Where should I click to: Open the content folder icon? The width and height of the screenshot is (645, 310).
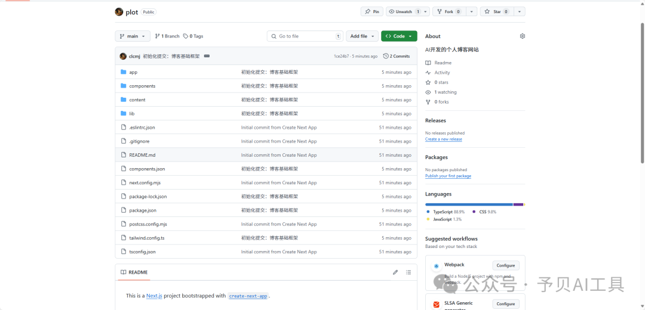(124, 100)
